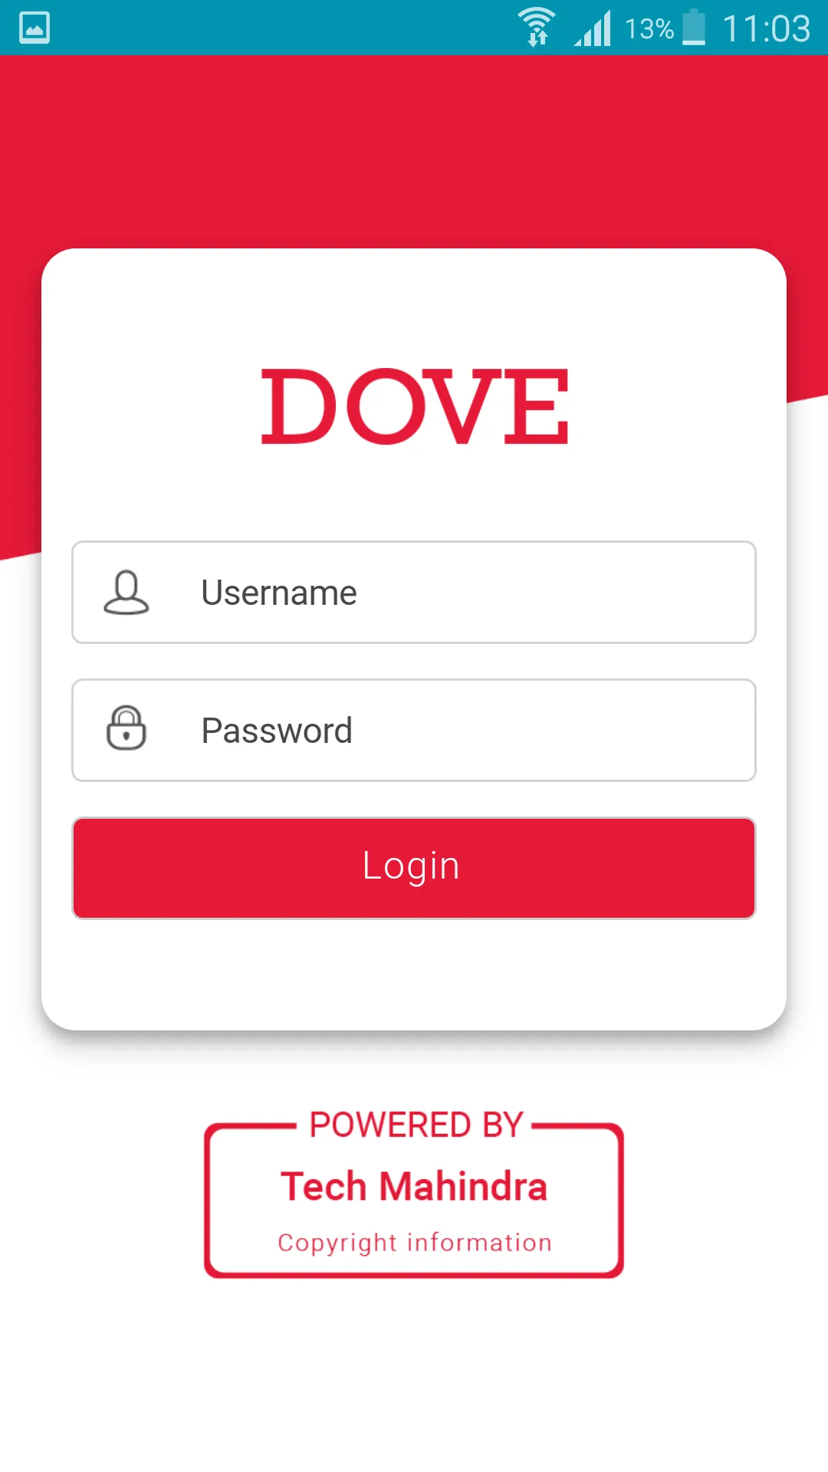
Task: Tap the padlock icon in Password field
Action: click(x=127, y=728)
